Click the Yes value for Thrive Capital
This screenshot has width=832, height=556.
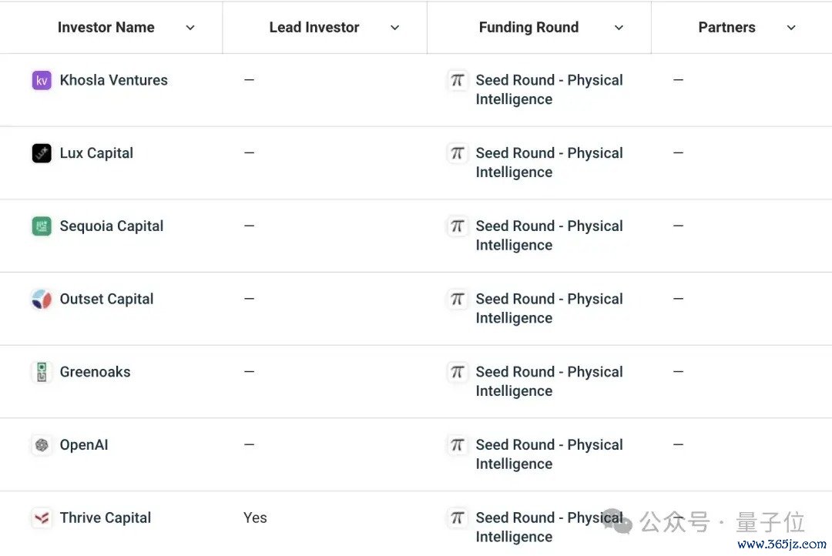point(255,517)
